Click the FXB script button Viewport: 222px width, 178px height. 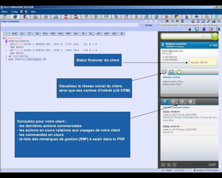coord(52,34)
